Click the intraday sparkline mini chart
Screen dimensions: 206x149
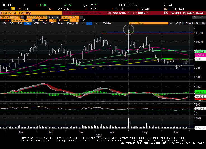pos(90,5)
